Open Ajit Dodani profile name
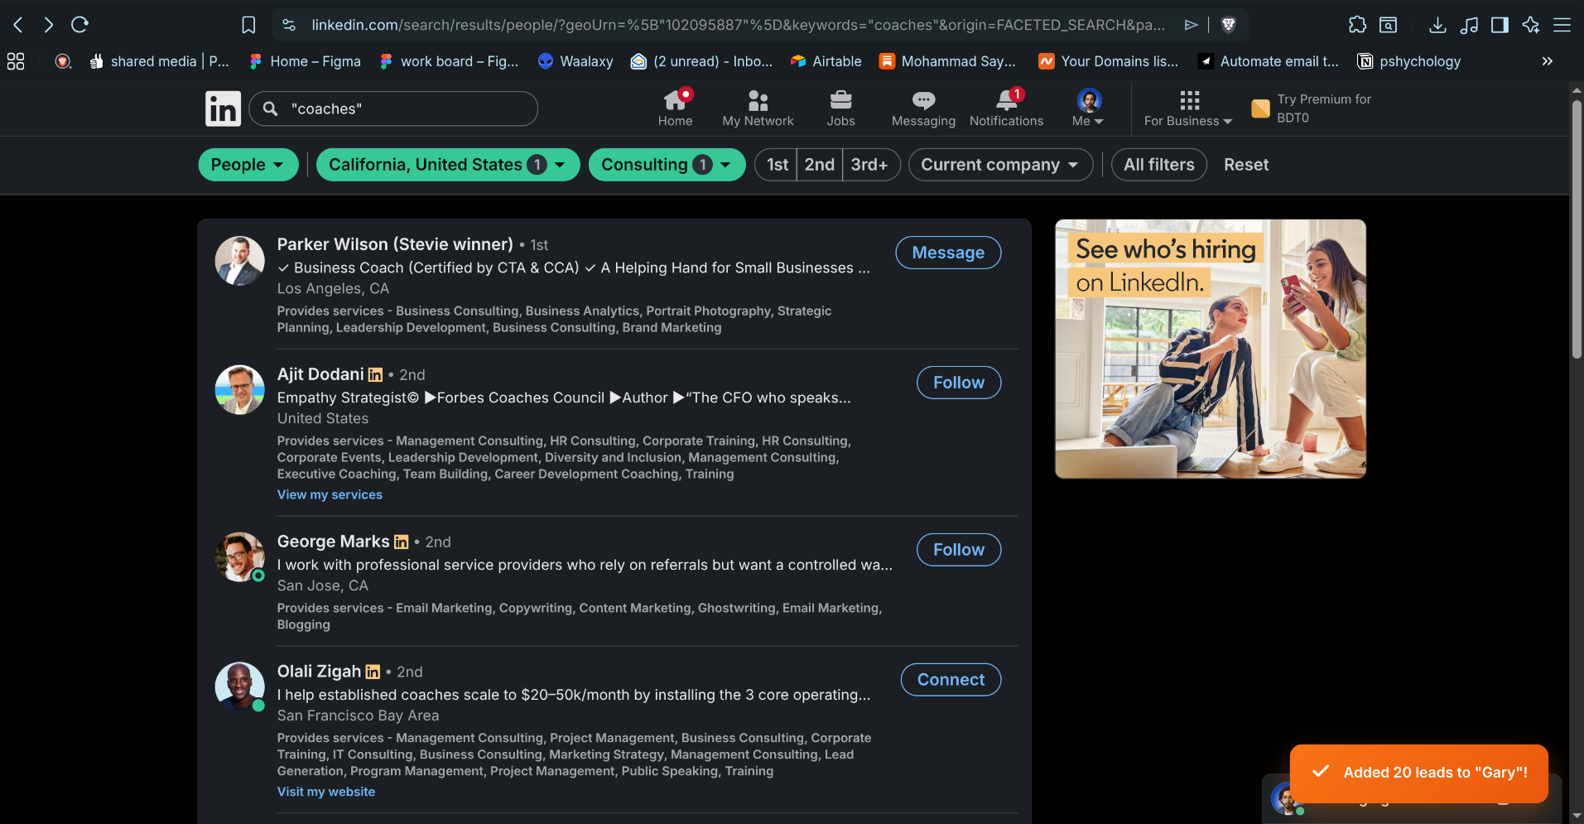Viewport: 1584px width, 824px height. tap(320, 374)
